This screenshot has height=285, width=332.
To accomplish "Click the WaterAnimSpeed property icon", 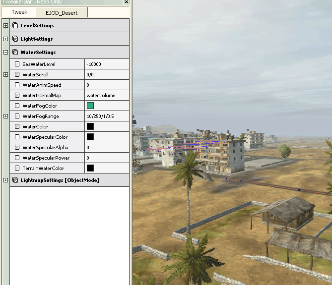I will [x=17, y=85].
